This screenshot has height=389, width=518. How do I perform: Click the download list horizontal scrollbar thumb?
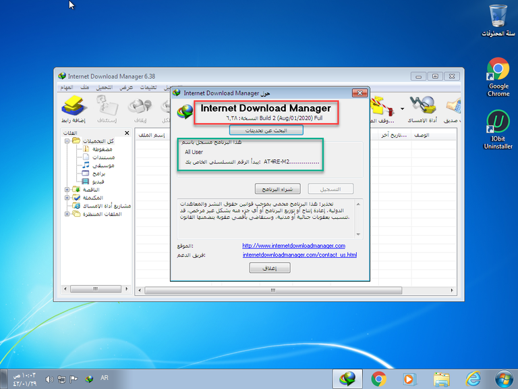click(x=273, y=290)
